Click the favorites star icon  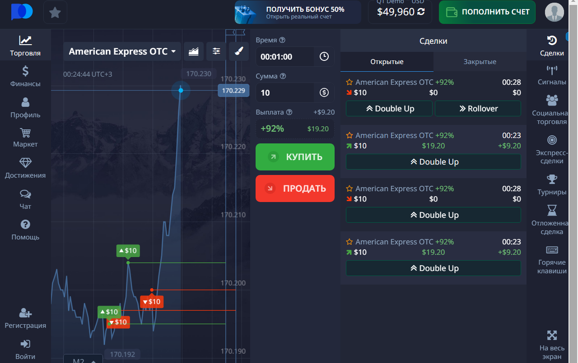pyautogui.click(x=55, y=12)
